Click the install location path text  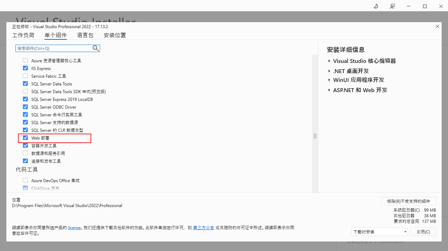click(67, 206)
